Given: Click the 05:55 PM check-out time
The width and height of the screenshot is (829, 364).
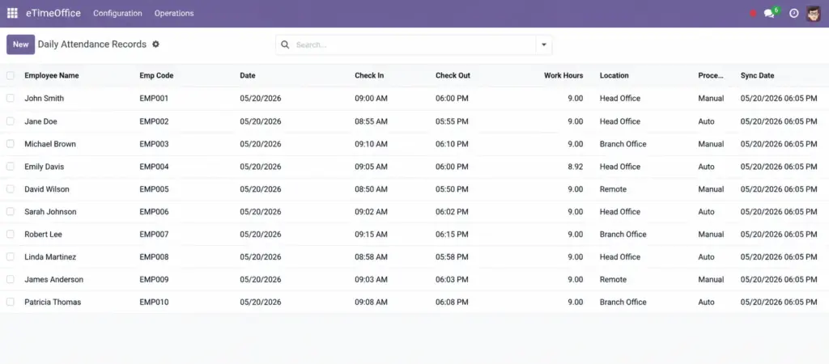Looking at the screenshot, I should pos(452,121).
